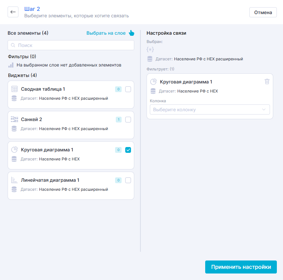Click the bar chart icon for Линейчатая диаграмма 1
This screenshot has height=280, width=283.
point(14,180)
